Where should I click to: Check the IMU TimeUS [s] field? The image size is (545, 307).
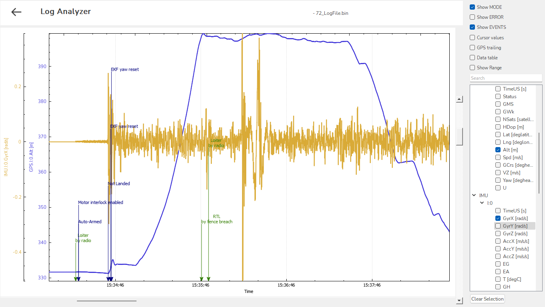click(x=498, y=211)
